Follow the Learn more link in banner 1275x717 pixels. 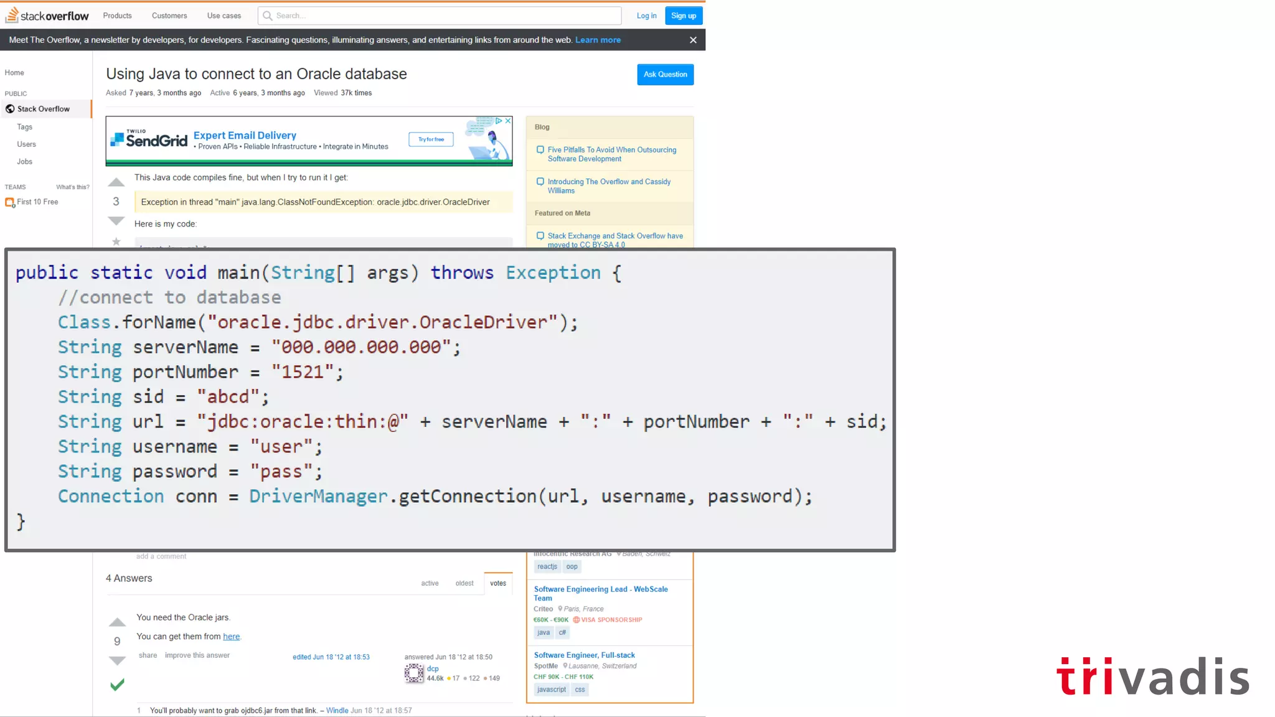[598, 40]
